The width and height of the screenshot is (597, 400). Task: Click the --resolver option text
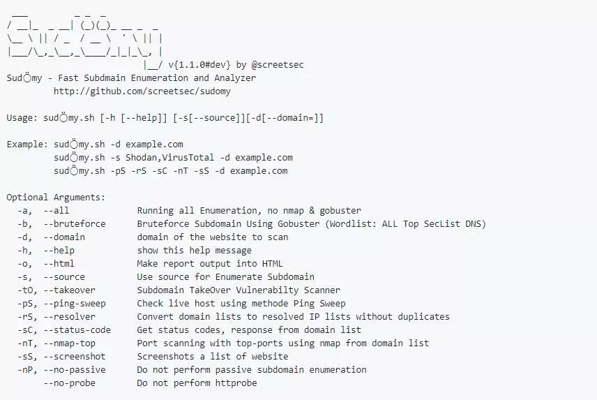(69, 317)
